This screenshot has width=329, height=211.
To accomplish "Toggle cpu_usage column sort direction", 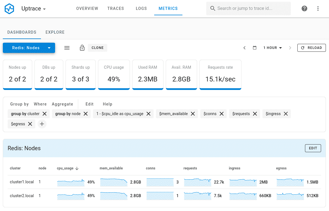I will [x=76, y=168].
